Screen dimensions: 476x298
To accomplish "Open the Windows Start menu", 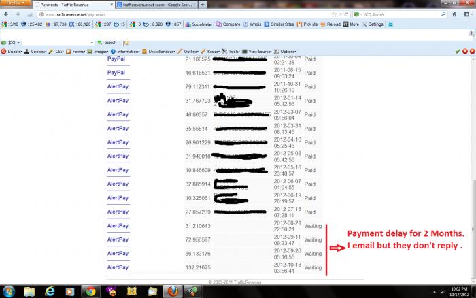I will (8, 292).
